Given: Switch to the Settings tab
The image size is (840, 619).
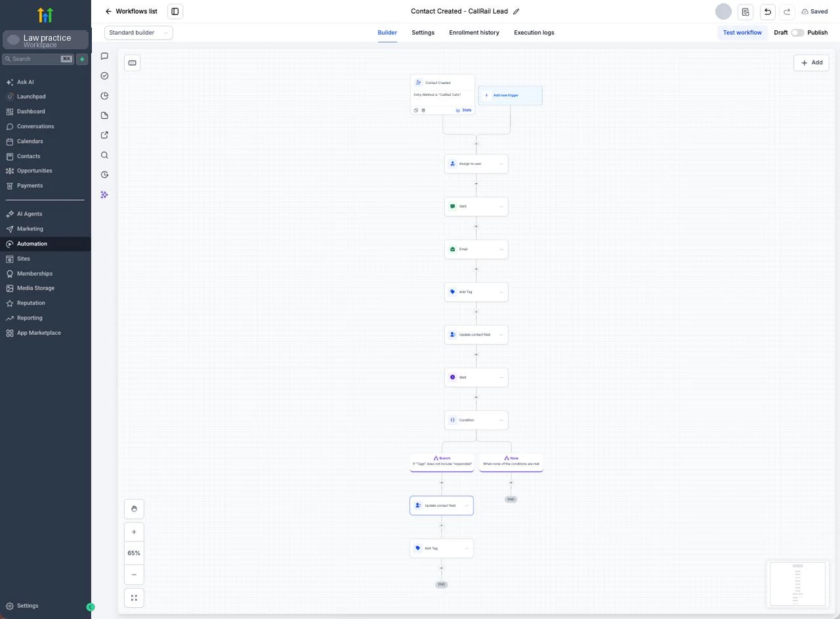Looking at the screenshot, I should pos(423,32).
